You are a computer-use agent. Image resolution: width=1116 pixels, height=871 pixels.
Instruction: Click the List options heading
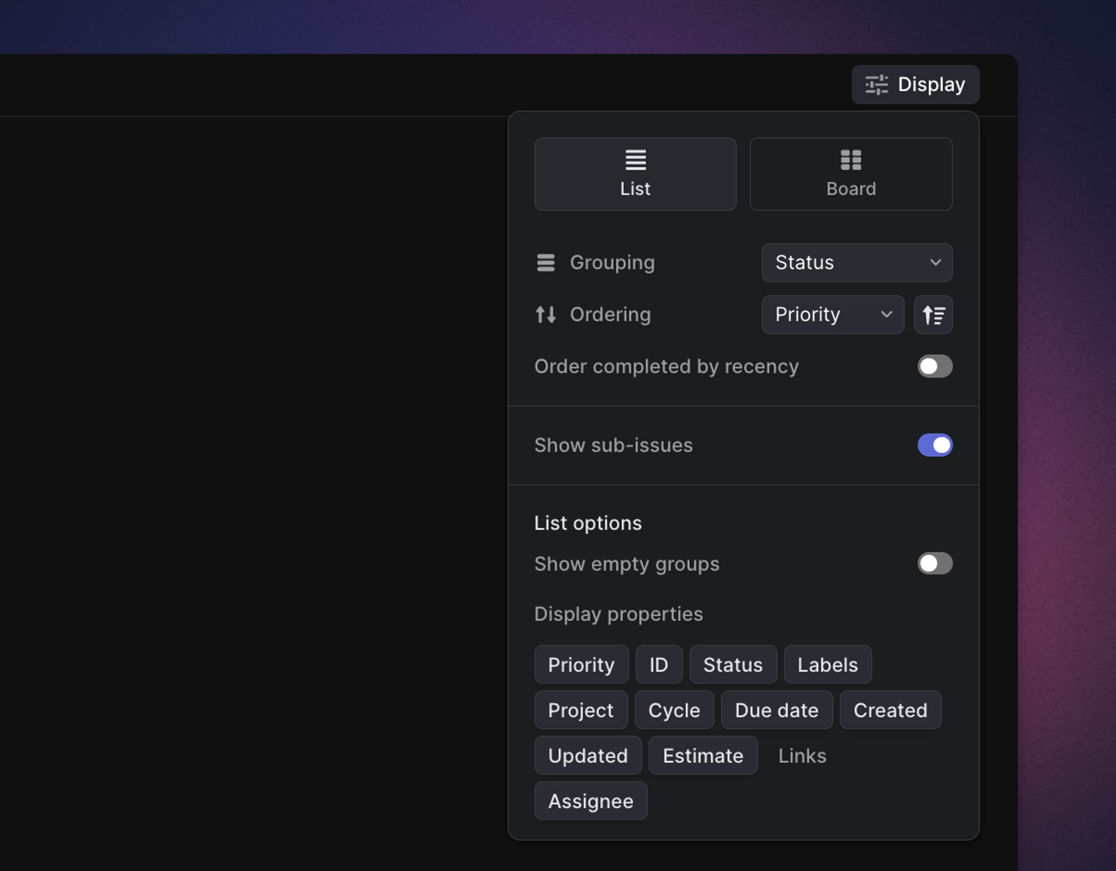pyautogui.click(x=587, y=523)
